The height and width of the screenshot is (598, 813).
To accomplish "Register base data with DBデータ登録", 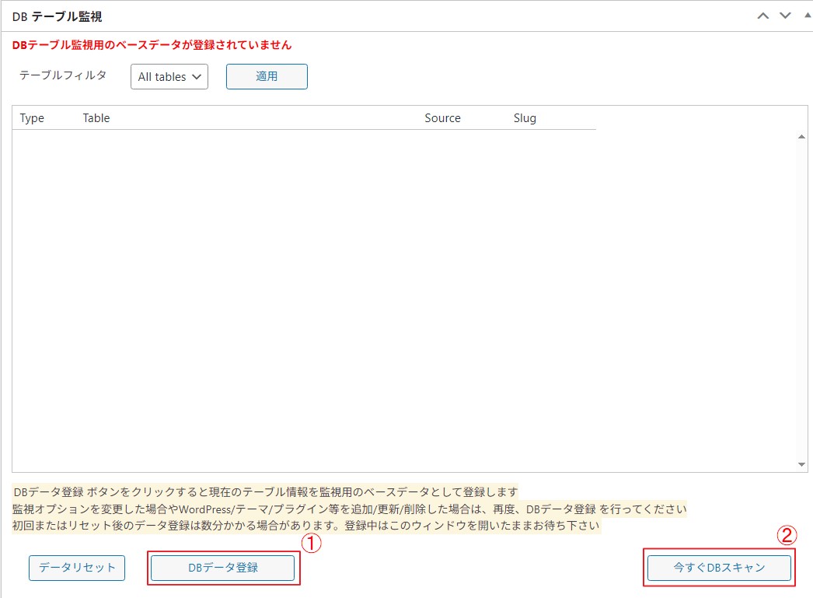I will click(223, 568).
